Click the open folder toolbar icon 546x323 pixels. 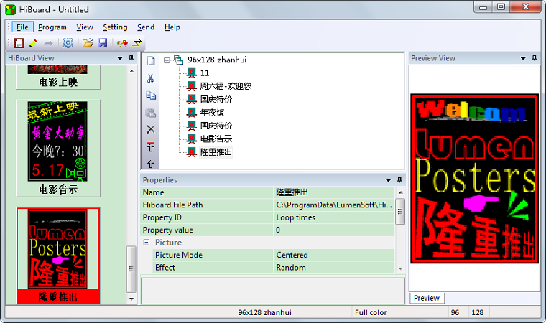tap(88, 43)
